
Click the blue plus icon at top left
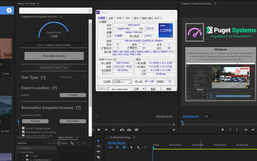[x=9, y=10]
